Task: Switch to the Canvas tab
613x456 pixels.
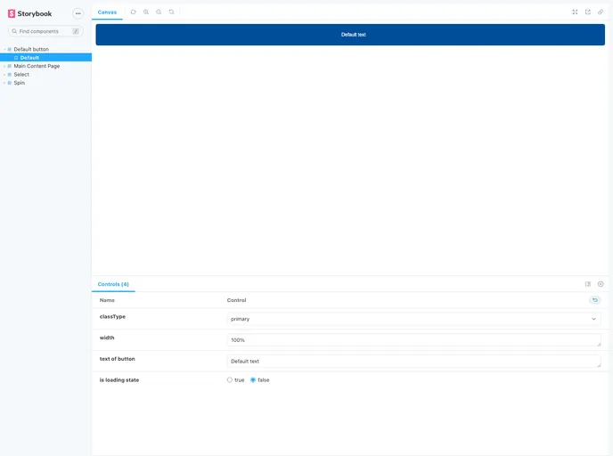Action: click(107, 12)
